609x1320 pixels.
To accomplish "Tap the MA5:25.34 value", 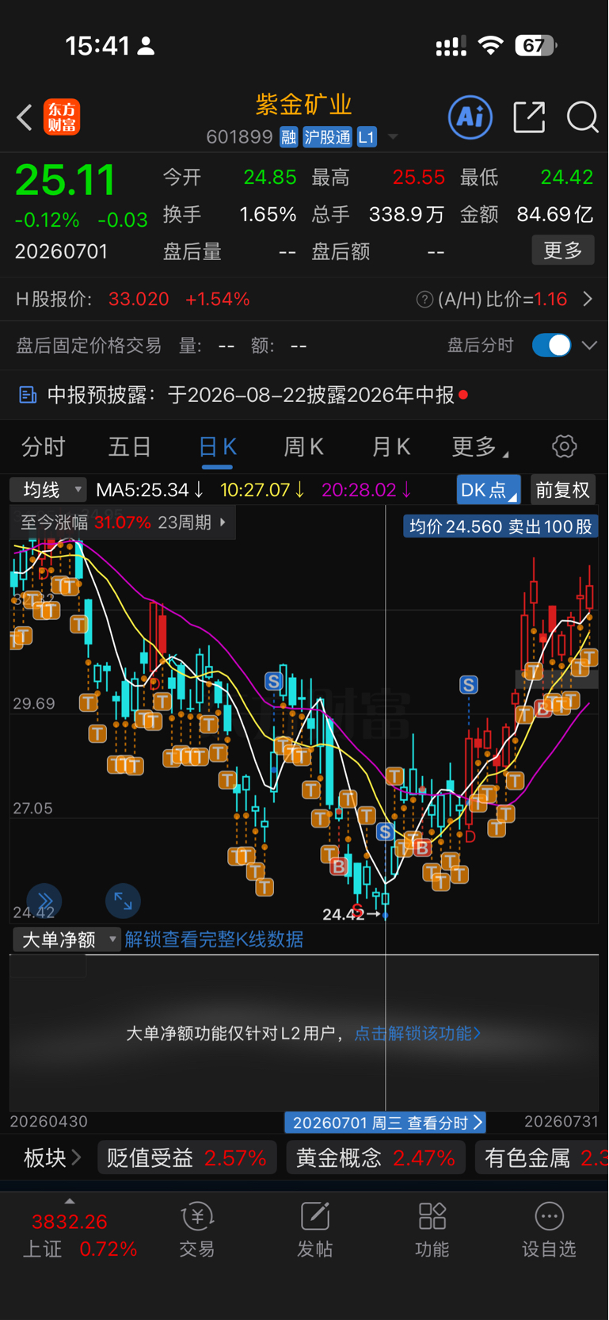I will tap(149, 490).
